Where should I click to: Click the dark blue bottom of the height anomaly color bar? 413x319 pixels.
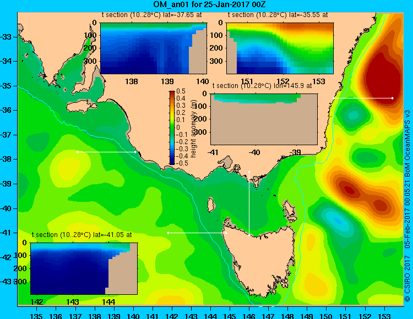pyautogui.click(x=172, y=163)
